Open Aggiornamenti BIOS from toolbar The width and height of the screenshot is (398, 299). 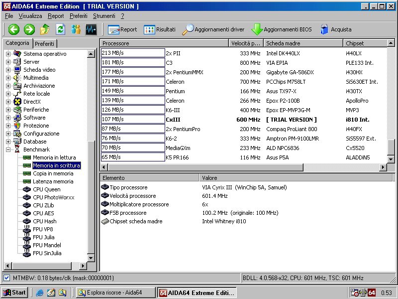[282, 29]
